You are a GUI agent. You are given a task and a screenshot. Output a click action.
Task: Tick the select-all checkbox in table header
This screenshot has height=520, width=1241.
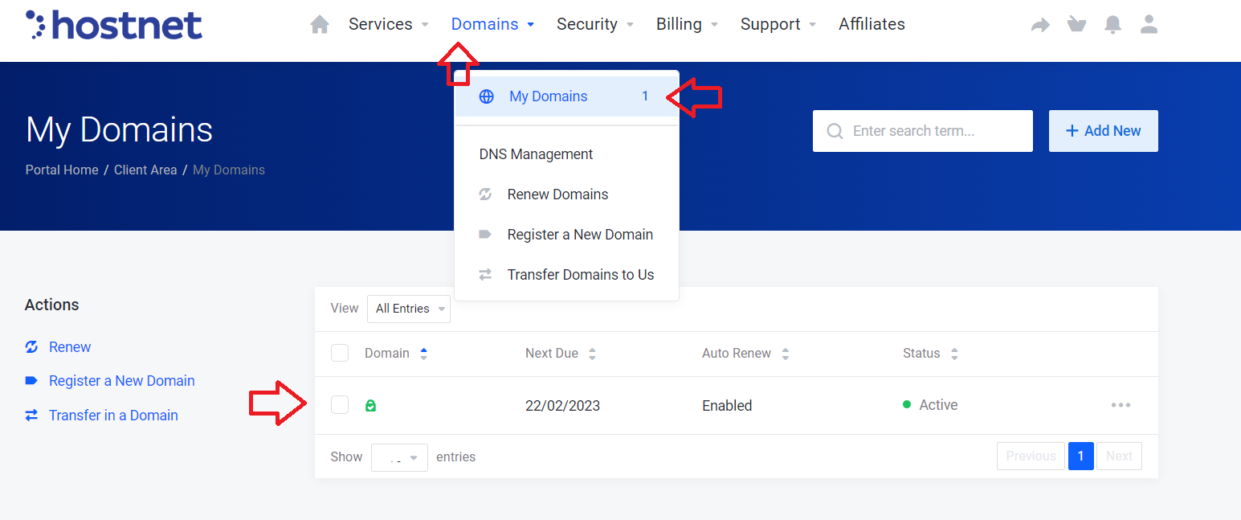point(340,353)
